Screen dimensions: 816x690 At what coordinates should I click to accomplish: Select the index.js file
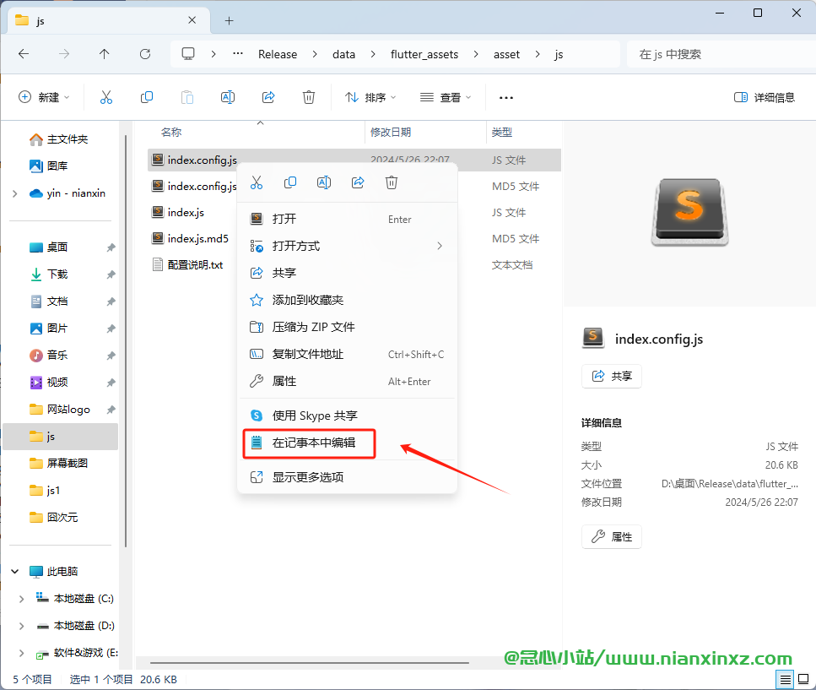[x=186, y=213]
